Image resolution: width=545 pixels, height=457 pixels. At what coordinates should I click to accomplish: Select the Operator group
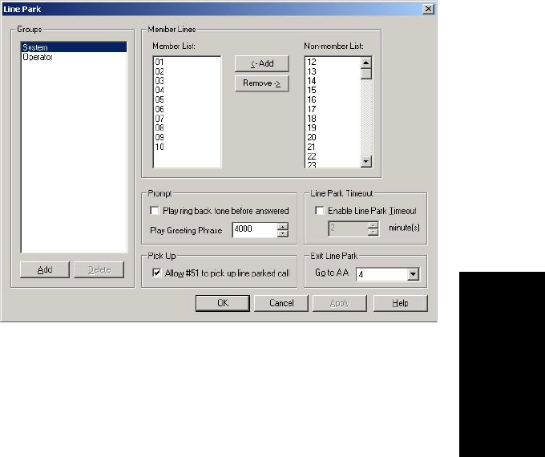pos(74,57)
